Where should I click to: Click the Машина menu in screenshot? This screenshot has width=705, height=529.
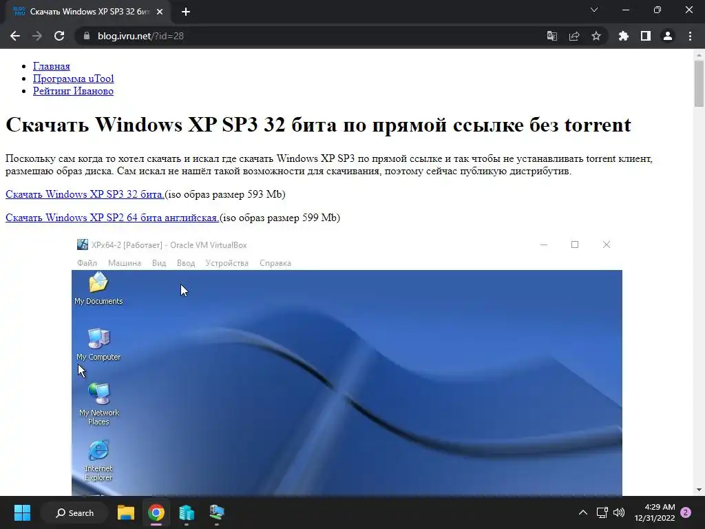click(125, 263)
